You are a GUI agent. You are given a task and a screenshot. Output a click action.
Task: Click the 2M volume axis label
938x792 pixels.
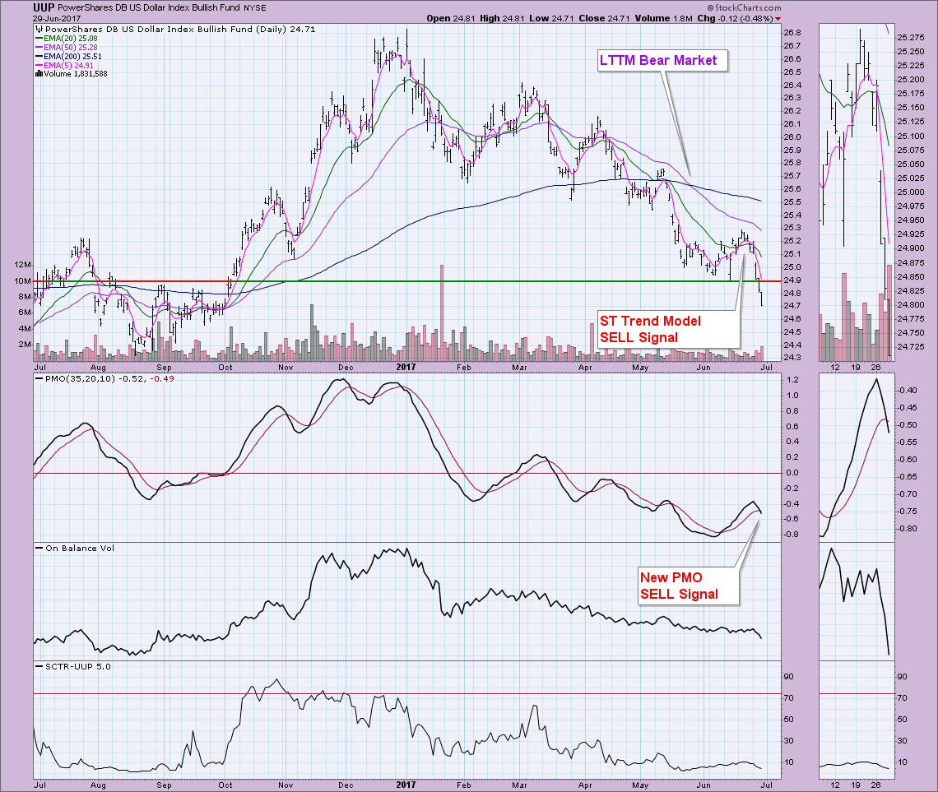(25, 345)
